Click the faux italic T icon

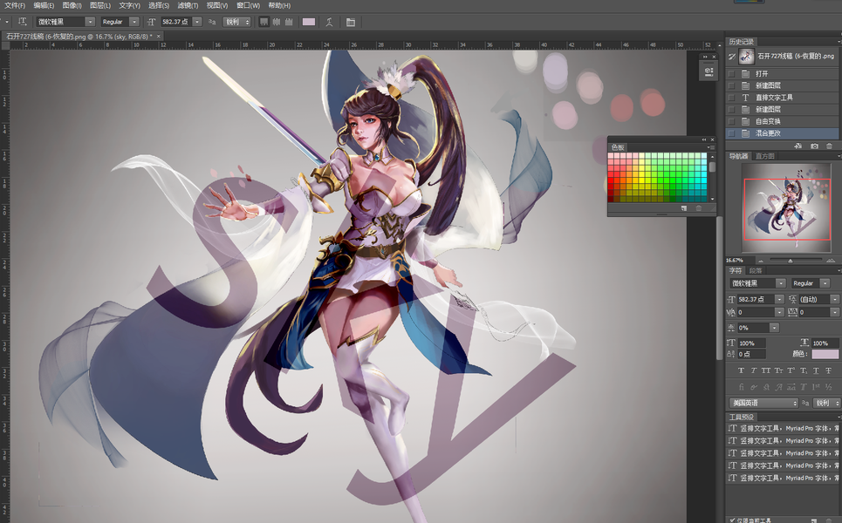click(753, 370)
